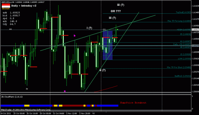The height and width of the screenshot is (115, 199).
Task: Click the leftmost blue CloudMatrix segment
Action: coord(12,106)
